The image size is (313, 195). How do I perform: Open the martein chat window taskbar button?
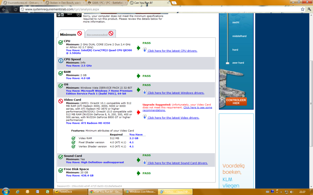(x=175, y=192)
